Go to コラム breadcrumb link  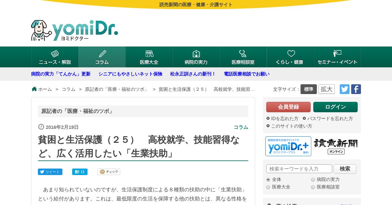[x=69, y=89]
